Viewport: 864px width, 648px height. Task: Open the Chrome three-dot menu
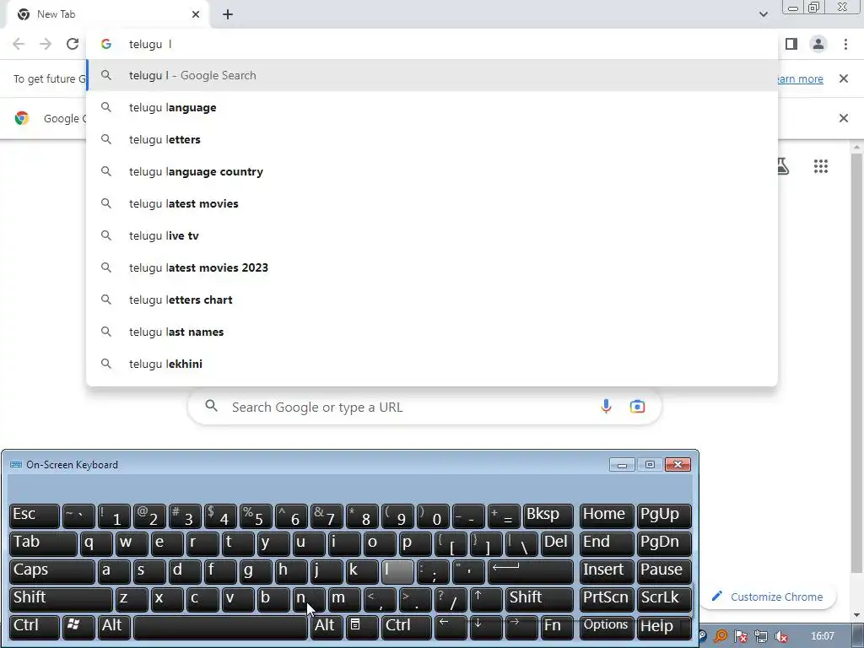point(845,44)
